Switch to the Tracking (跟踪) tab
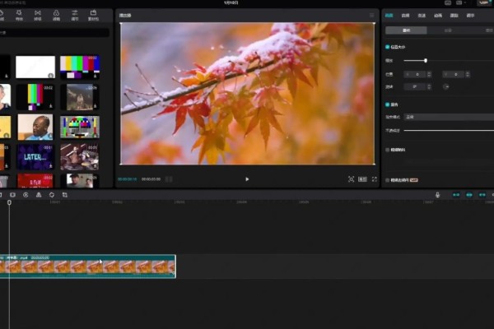 (x=454, y=15)
